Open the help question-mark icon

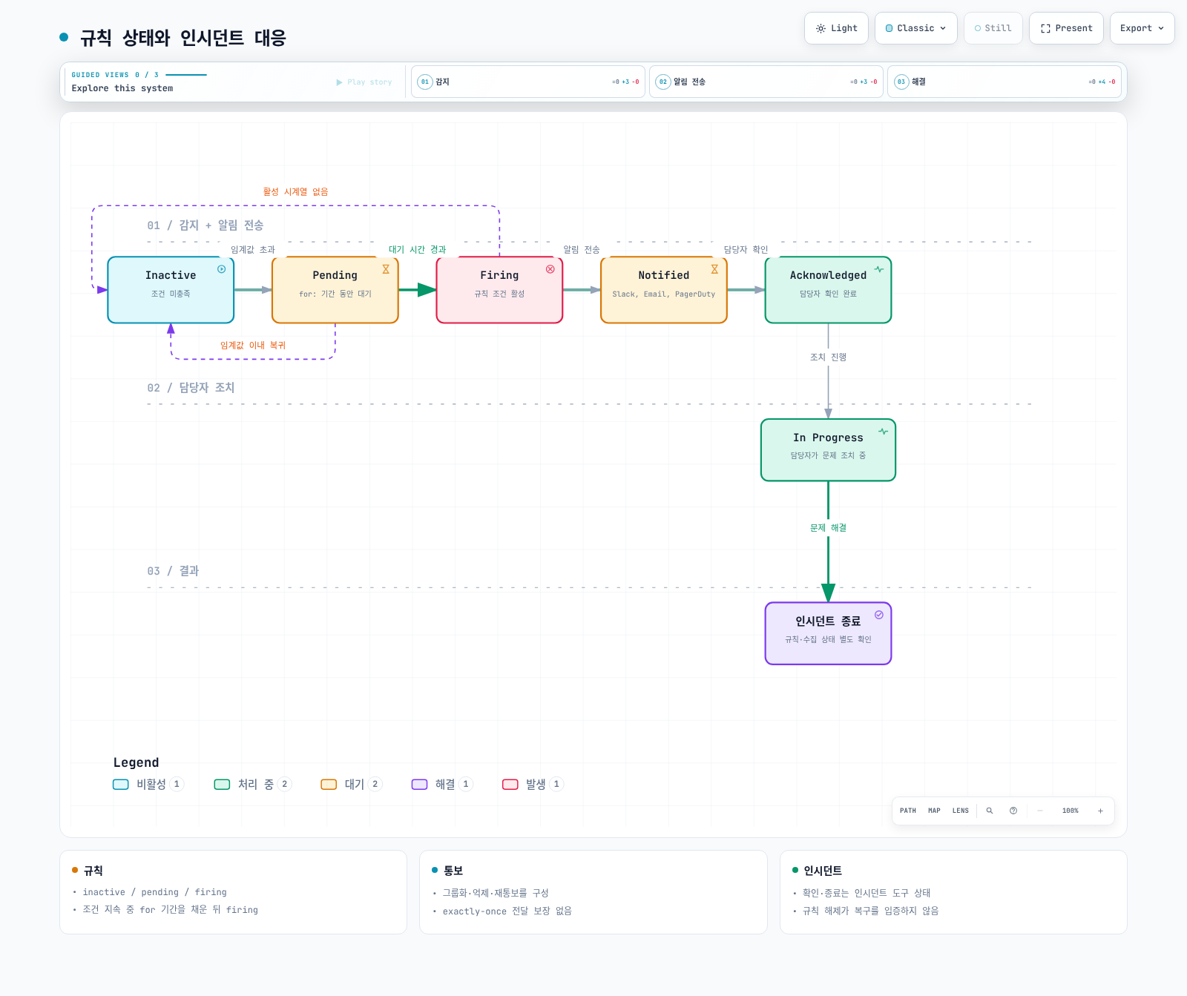pyautogui.click(x=1013, y=811)
